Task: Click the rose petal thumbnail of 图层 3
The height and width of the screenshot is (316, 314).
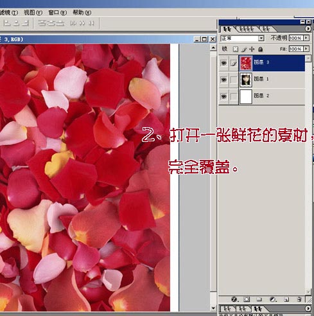Action: tap(246, 63)
